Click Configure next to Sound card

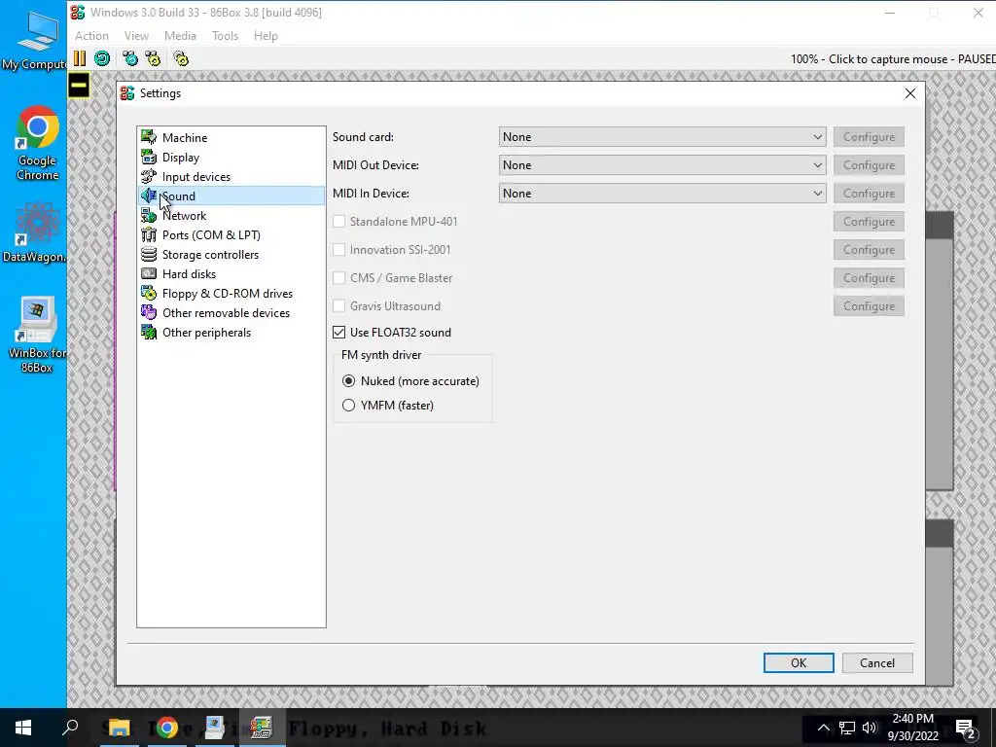(x=869, y=137)
